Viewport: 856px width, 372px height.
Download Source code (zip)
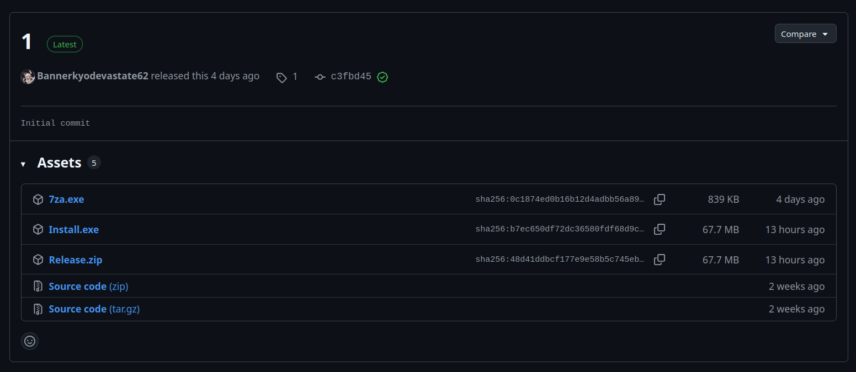point(88,287)
